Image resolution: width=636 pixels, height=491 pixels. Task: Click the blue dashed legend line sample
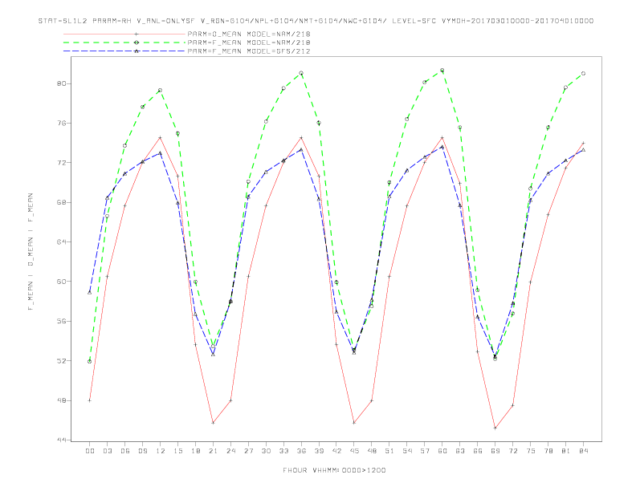124,51
